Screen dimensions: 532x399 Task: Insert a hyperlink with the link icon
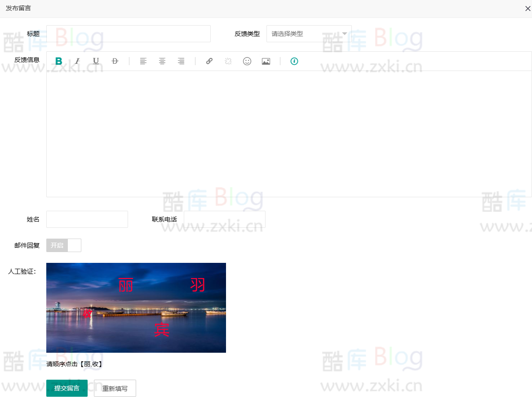(209, 61)
